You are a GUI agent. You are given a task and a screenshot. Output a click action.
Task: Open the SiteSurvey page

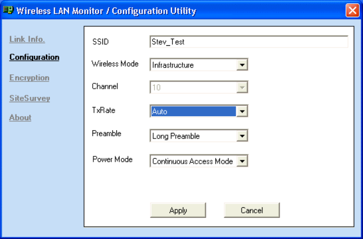[30, 98]
